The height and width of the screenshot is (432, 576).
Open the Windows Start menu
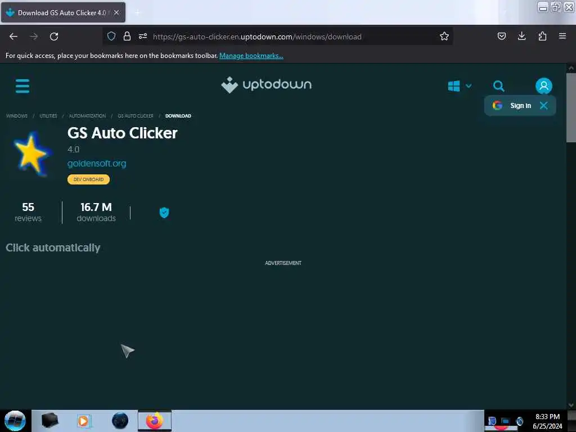point(15,421)
